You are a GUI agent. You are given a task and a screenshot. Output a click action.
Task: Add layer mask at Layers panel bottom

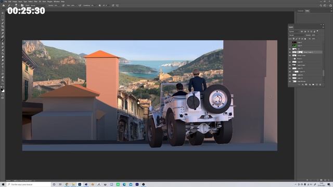coord(306,85)
